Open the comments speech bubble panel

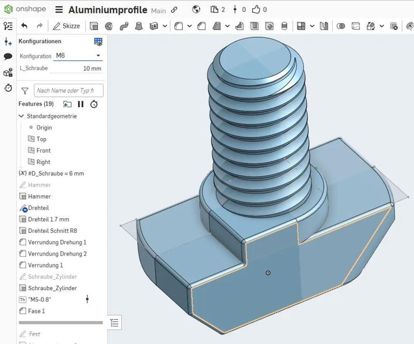tap(8, 56)
